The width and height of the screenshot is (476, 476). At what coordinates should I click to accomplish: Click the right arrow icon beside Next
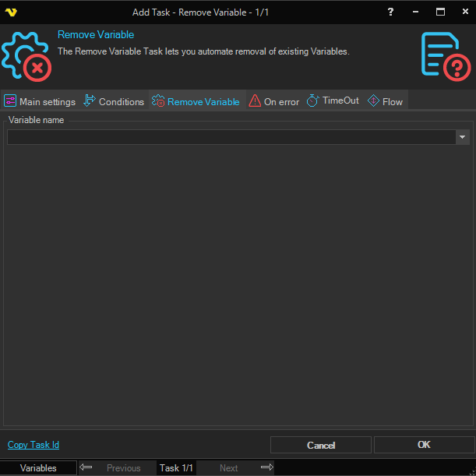(266, 467)
